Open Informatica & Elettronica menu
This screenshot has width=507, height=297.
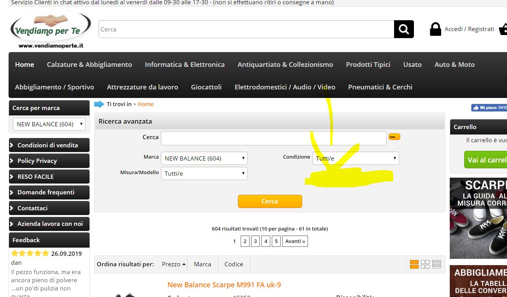(185, 65)
